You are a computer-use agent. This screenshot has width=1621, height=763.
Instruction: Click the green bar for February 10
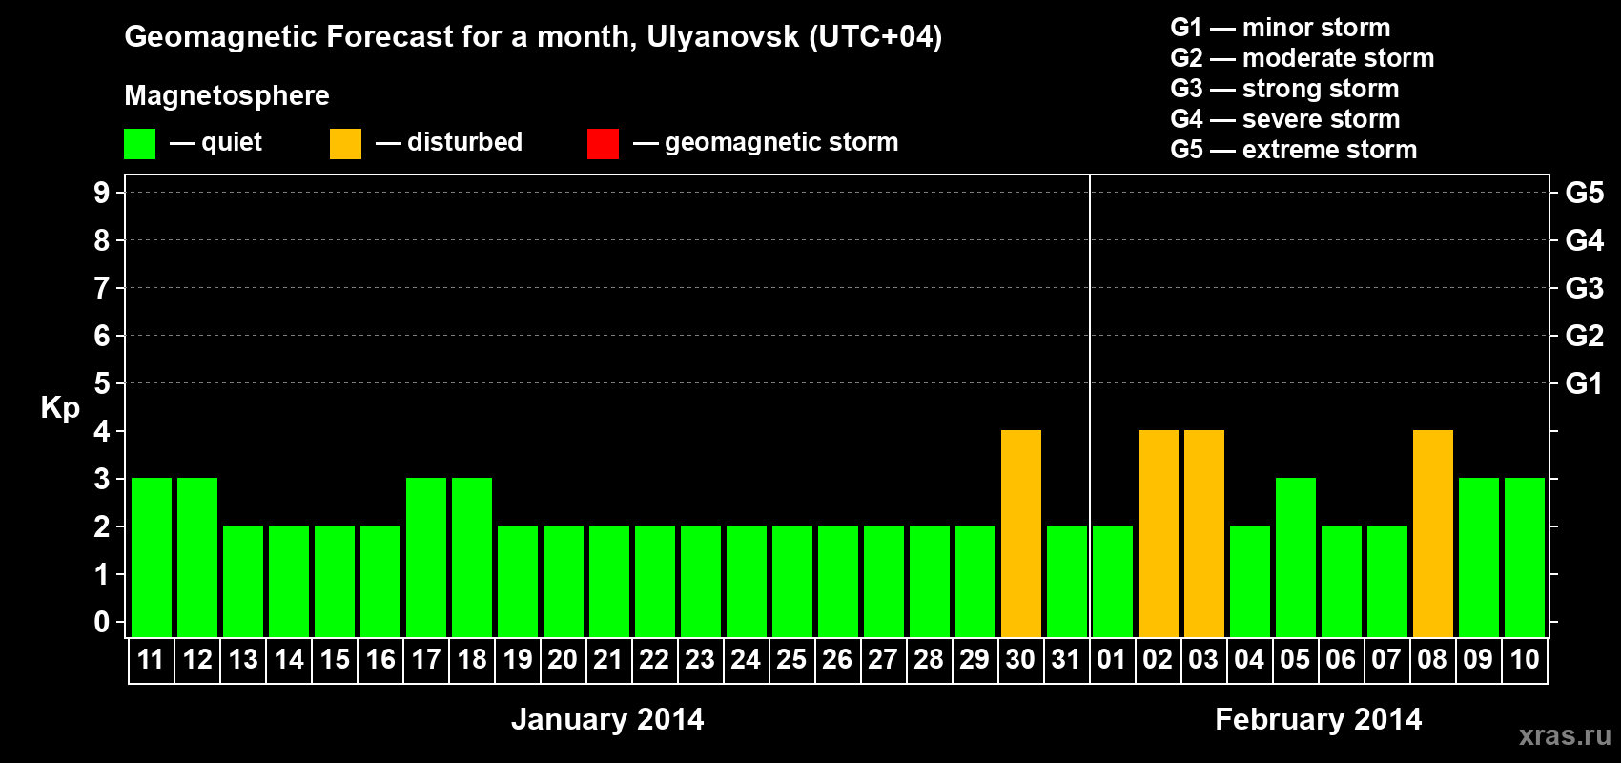(x=1525, y=557)
